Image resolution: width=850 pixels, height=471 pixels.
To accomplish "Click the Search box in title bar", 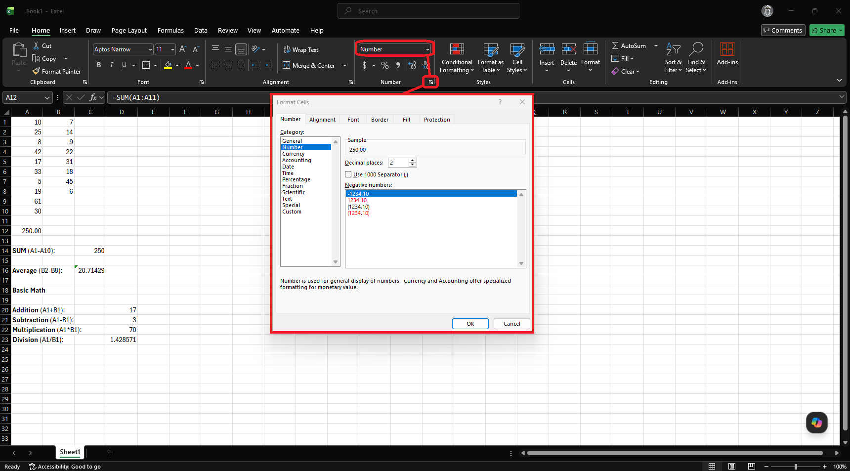I will 428,11.
